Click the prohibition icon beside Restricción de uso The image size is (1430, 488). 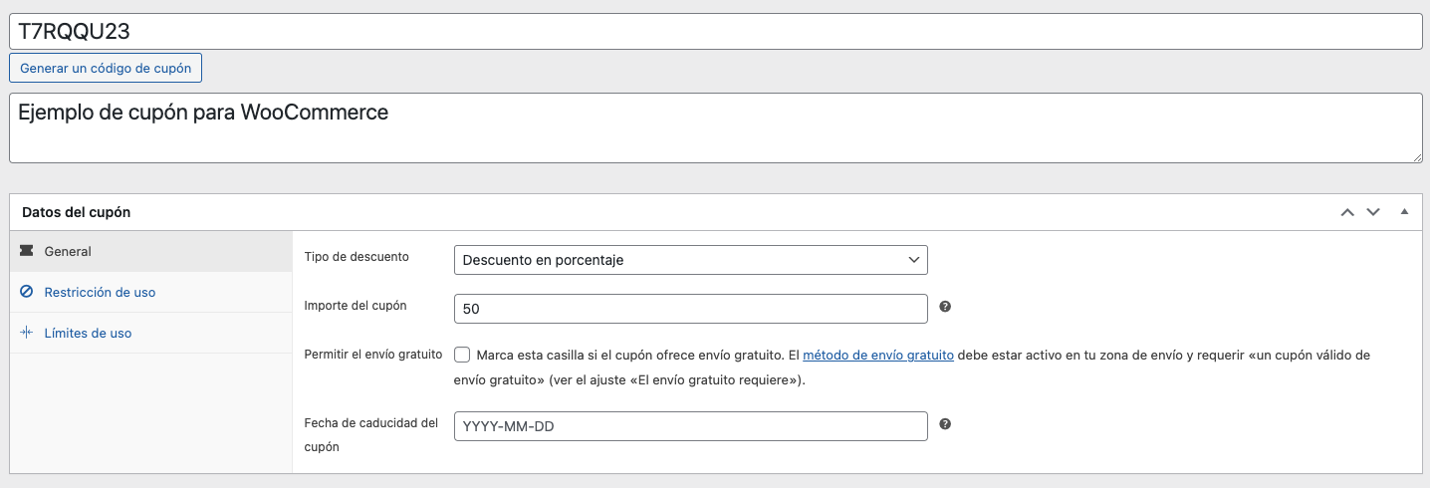tap(27, 293)
